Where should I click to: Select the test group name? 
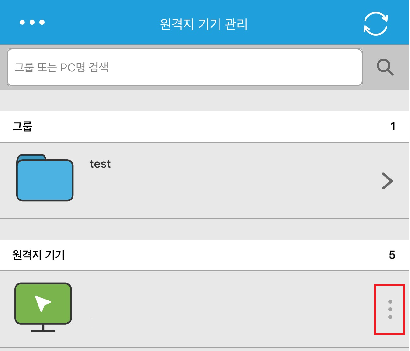100,164
